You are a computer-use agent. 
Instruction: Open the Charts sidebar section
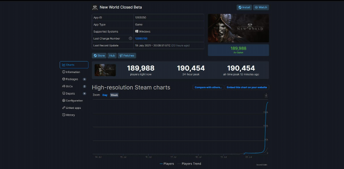(x=74, y=65)
